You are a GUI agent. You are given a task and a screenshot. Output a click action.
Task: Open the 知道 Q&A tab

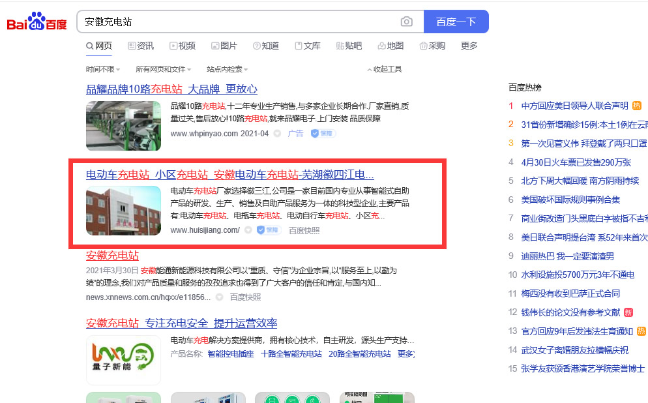266,46
